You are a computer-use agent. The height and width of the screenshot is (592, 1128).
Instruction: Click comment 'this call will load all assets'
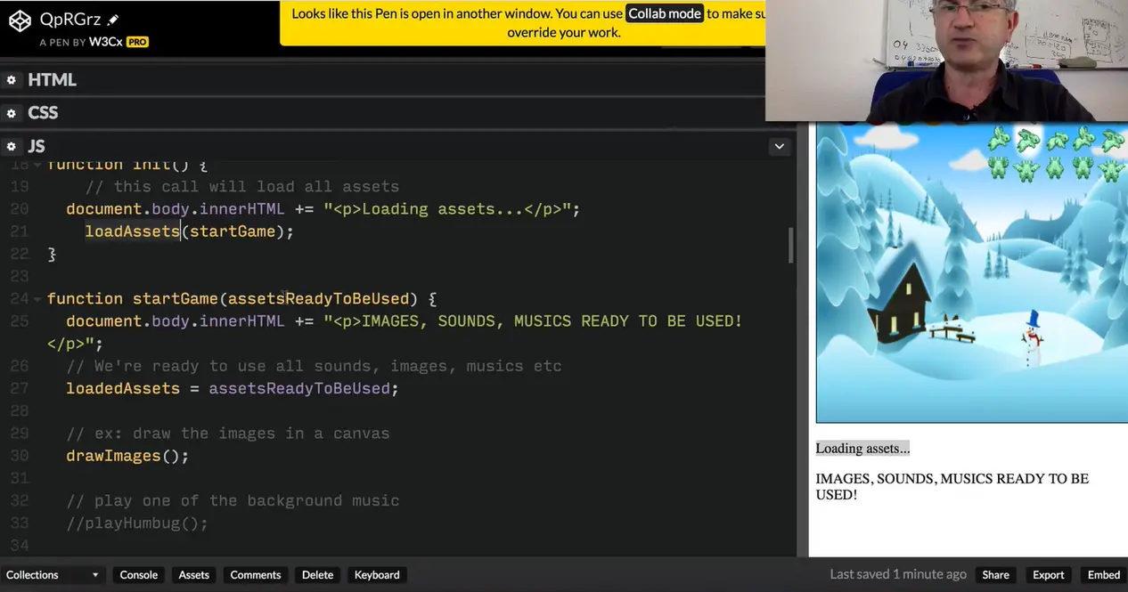(x=242, y=187)
